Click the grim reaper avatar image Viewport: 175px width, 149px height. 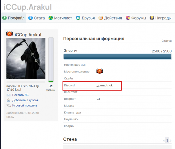26,58
